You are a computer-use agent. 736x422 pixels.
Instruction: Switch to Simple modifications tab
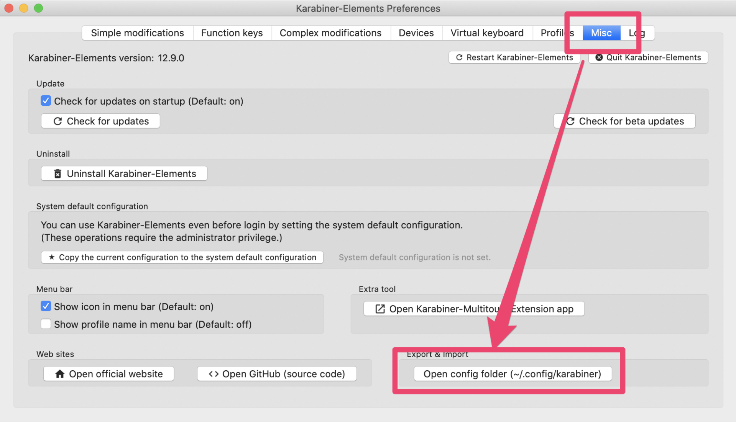[137, 33]
